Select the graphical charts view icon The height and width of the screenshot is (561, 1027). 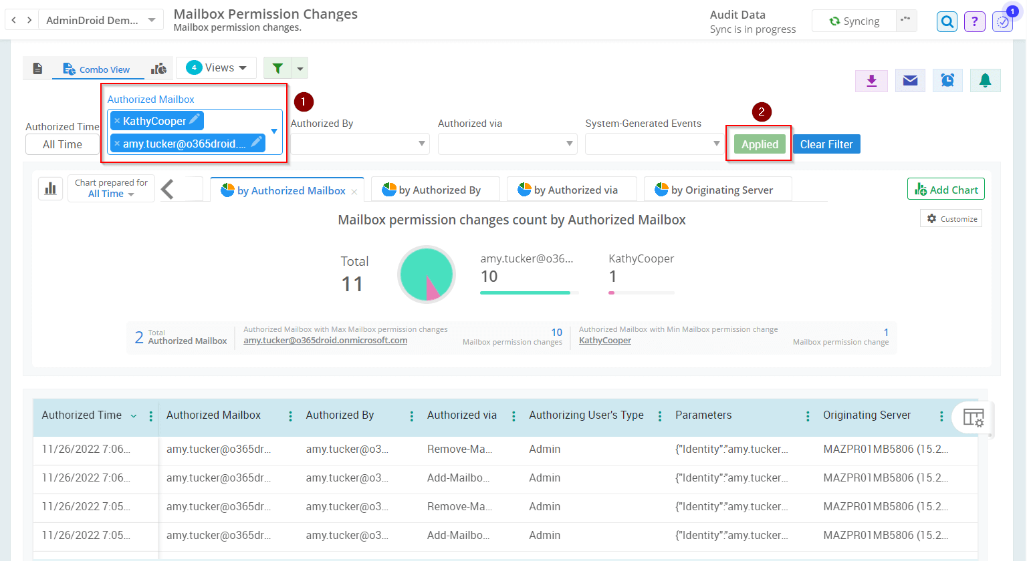click(x=158, y=67)
